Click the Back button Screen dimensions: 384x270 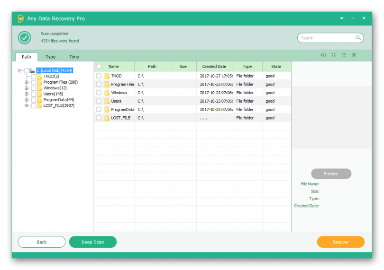click(42, 242)
